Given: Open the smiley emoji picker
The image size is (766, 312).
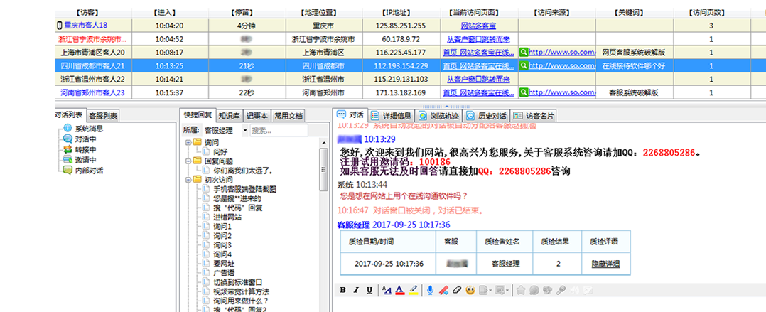Looking at the screenshot, I should click(470, 290).
